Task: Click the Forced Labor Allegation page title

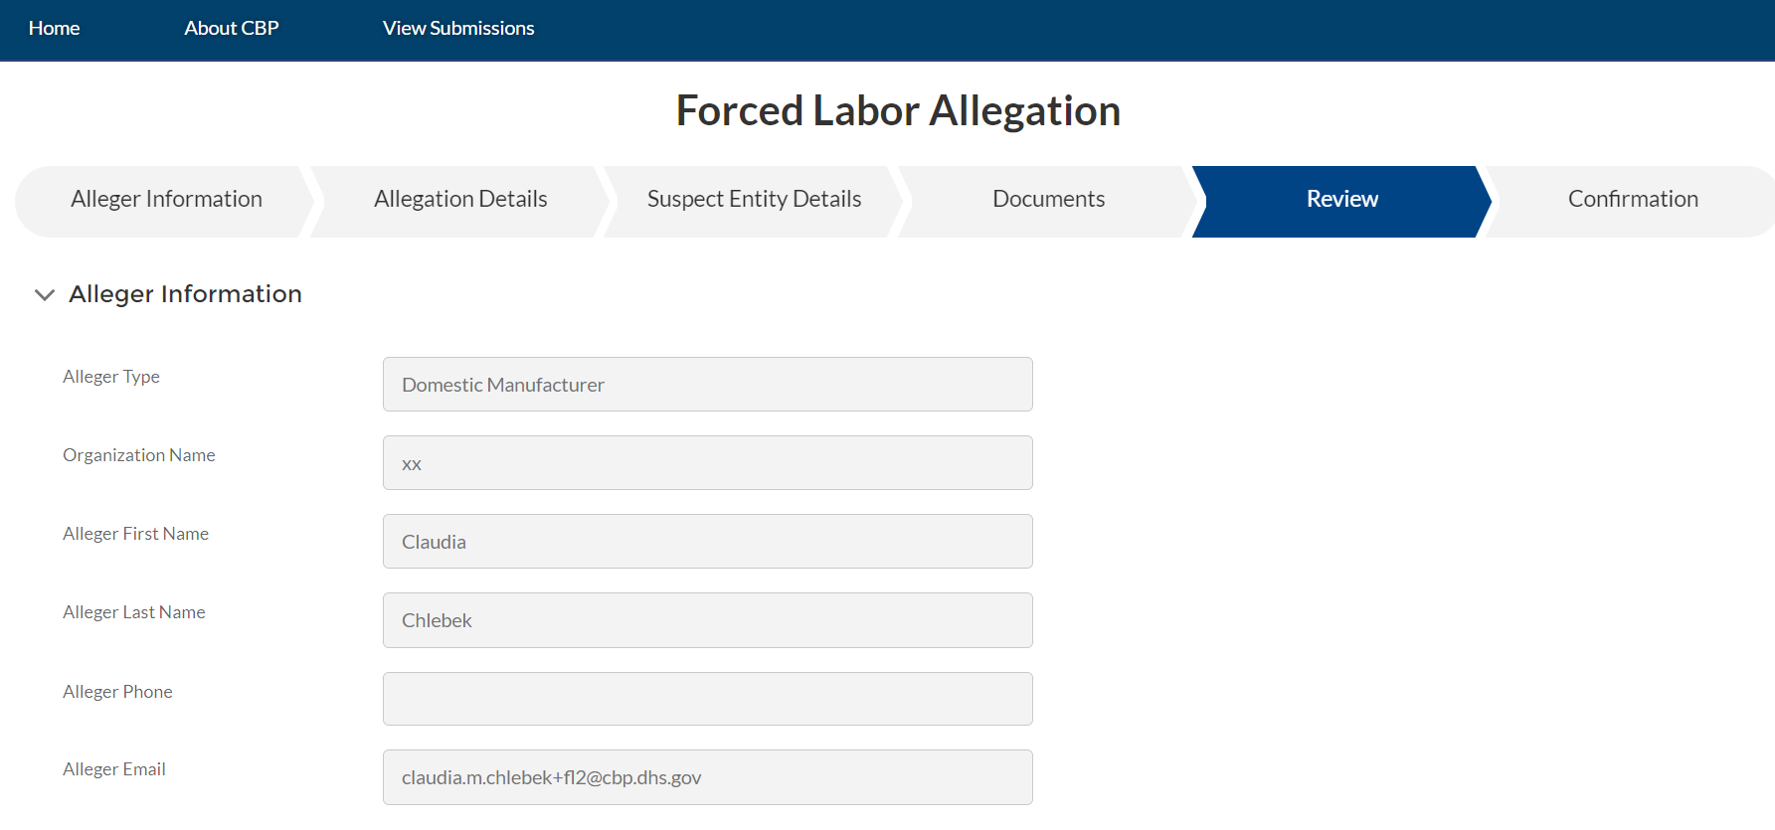Action: click(x=898, y=110)
